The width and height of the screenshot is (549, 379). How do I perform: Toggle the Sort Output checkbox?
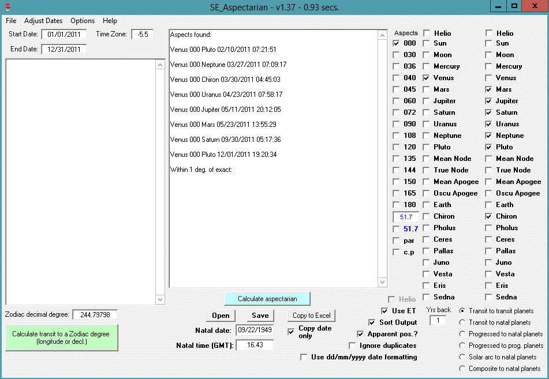(x=372, y=322)
